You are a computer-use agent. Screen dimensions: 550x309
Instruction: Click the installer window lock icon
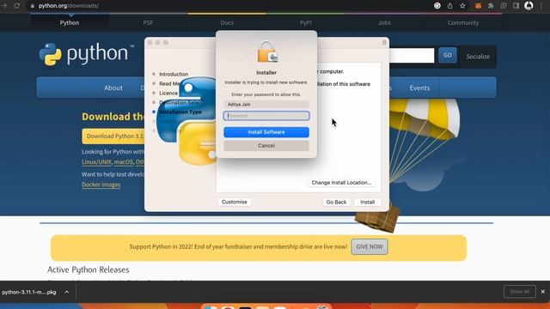point(384,42)
